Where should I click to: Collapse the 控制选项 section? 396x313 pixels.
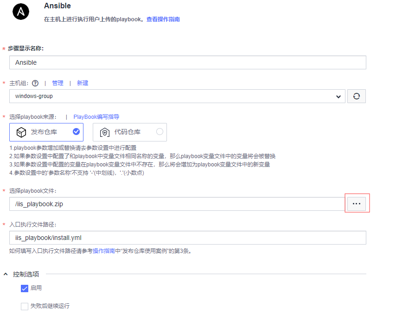6,274
